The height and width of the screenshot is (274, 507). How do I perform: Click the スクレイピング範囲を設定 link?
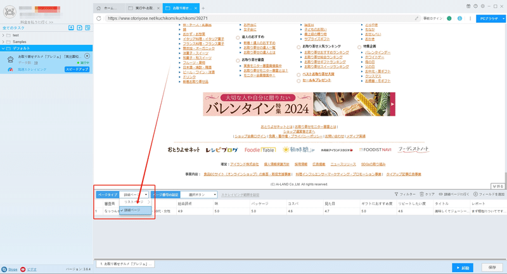(x=240, y=195)
